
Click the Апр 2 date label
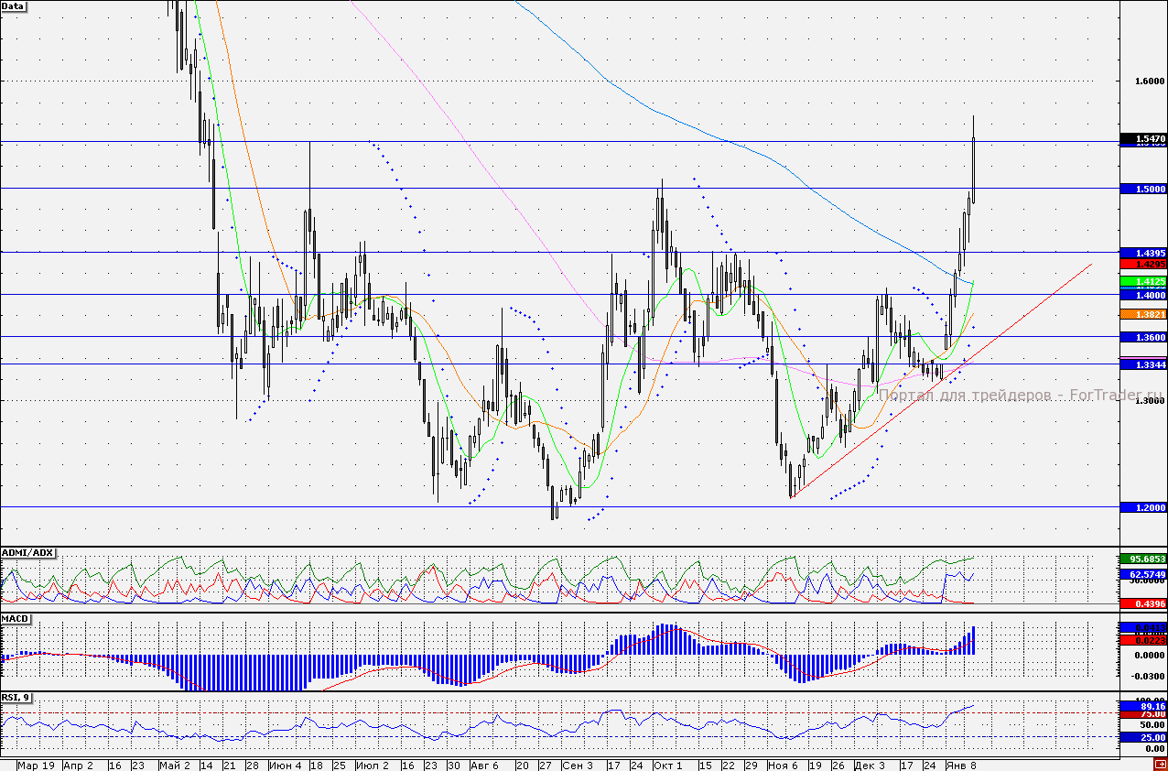click(78, 765)
